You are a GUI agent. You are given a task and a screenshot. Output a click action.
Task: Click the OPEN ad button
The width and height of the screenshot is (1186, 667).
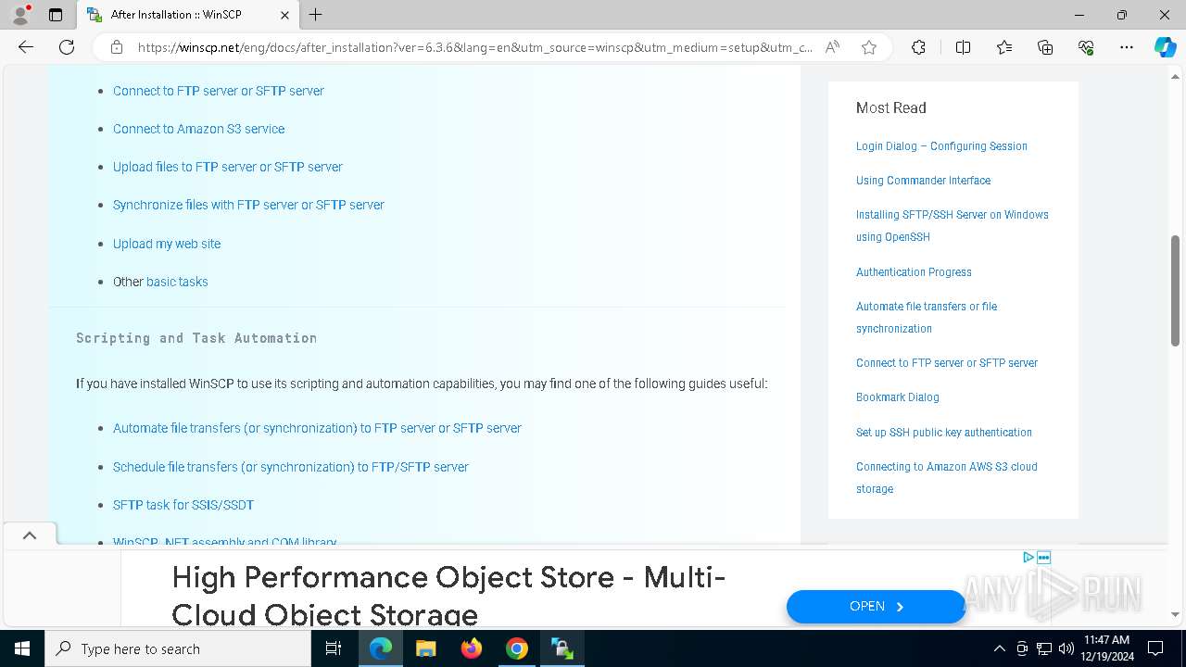[876, 607]
